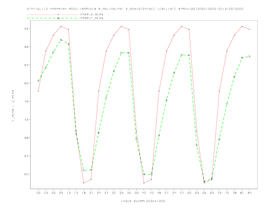Click x-axis tick label 60
The height and width of the screenshot is (210, 272).
coord(189,193)
